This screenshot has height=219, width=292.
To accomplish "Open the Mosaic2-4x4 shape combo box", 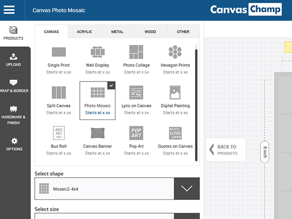I will (117, 189).
